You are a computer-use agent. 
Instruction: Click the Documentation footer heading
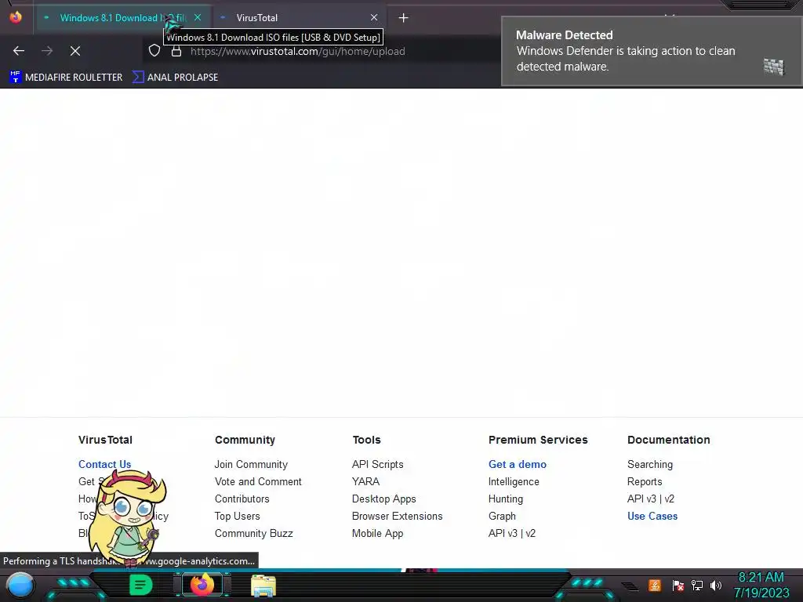click(668, 440)
